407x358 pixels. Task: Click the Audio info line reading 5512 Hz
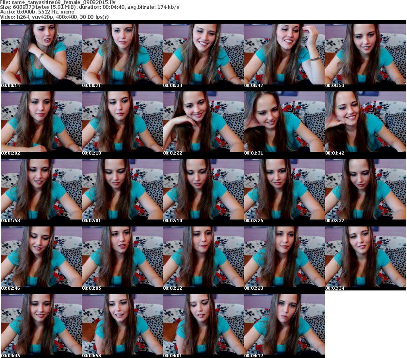pyautogui.click(x=37, y=12)
